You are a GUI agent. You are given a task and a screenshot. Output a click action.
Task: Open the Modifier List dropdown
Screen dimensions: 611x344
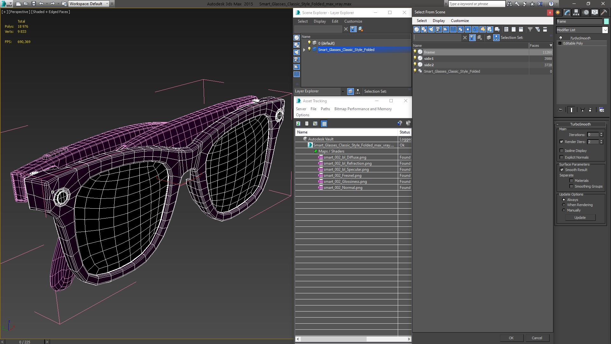[605, 30]
